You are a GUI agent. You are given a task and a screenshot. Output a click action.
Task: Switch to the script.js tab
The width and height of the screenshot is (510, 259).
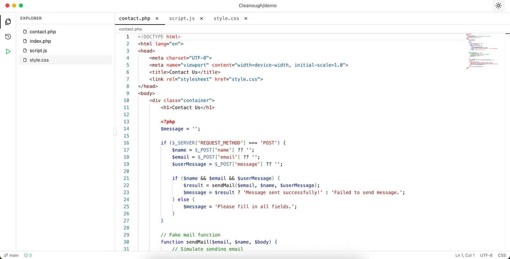click(x=182, y=18)
